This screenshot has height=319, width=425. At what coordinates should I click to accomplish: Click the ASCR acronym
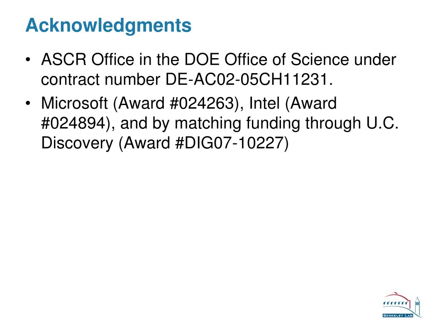click(64, 59)
